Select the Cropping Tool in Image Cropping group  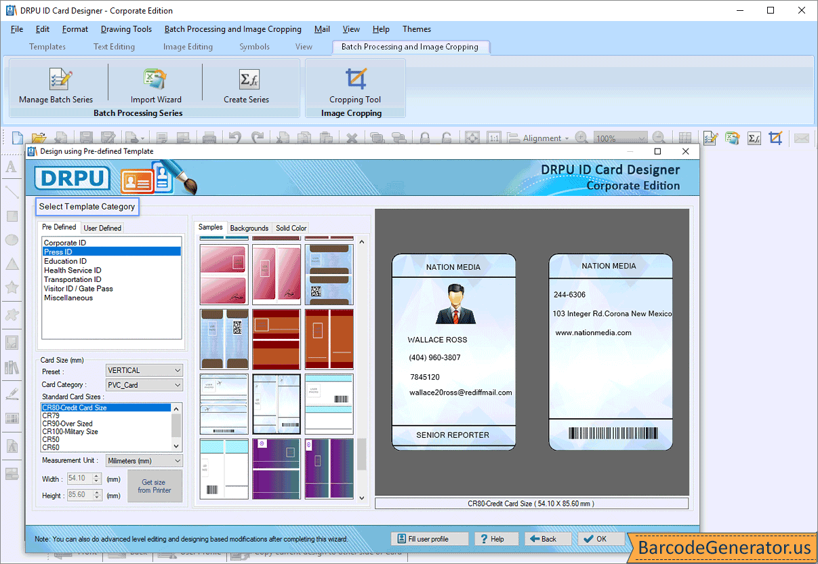pyautogui.click(x=355, y=84)
